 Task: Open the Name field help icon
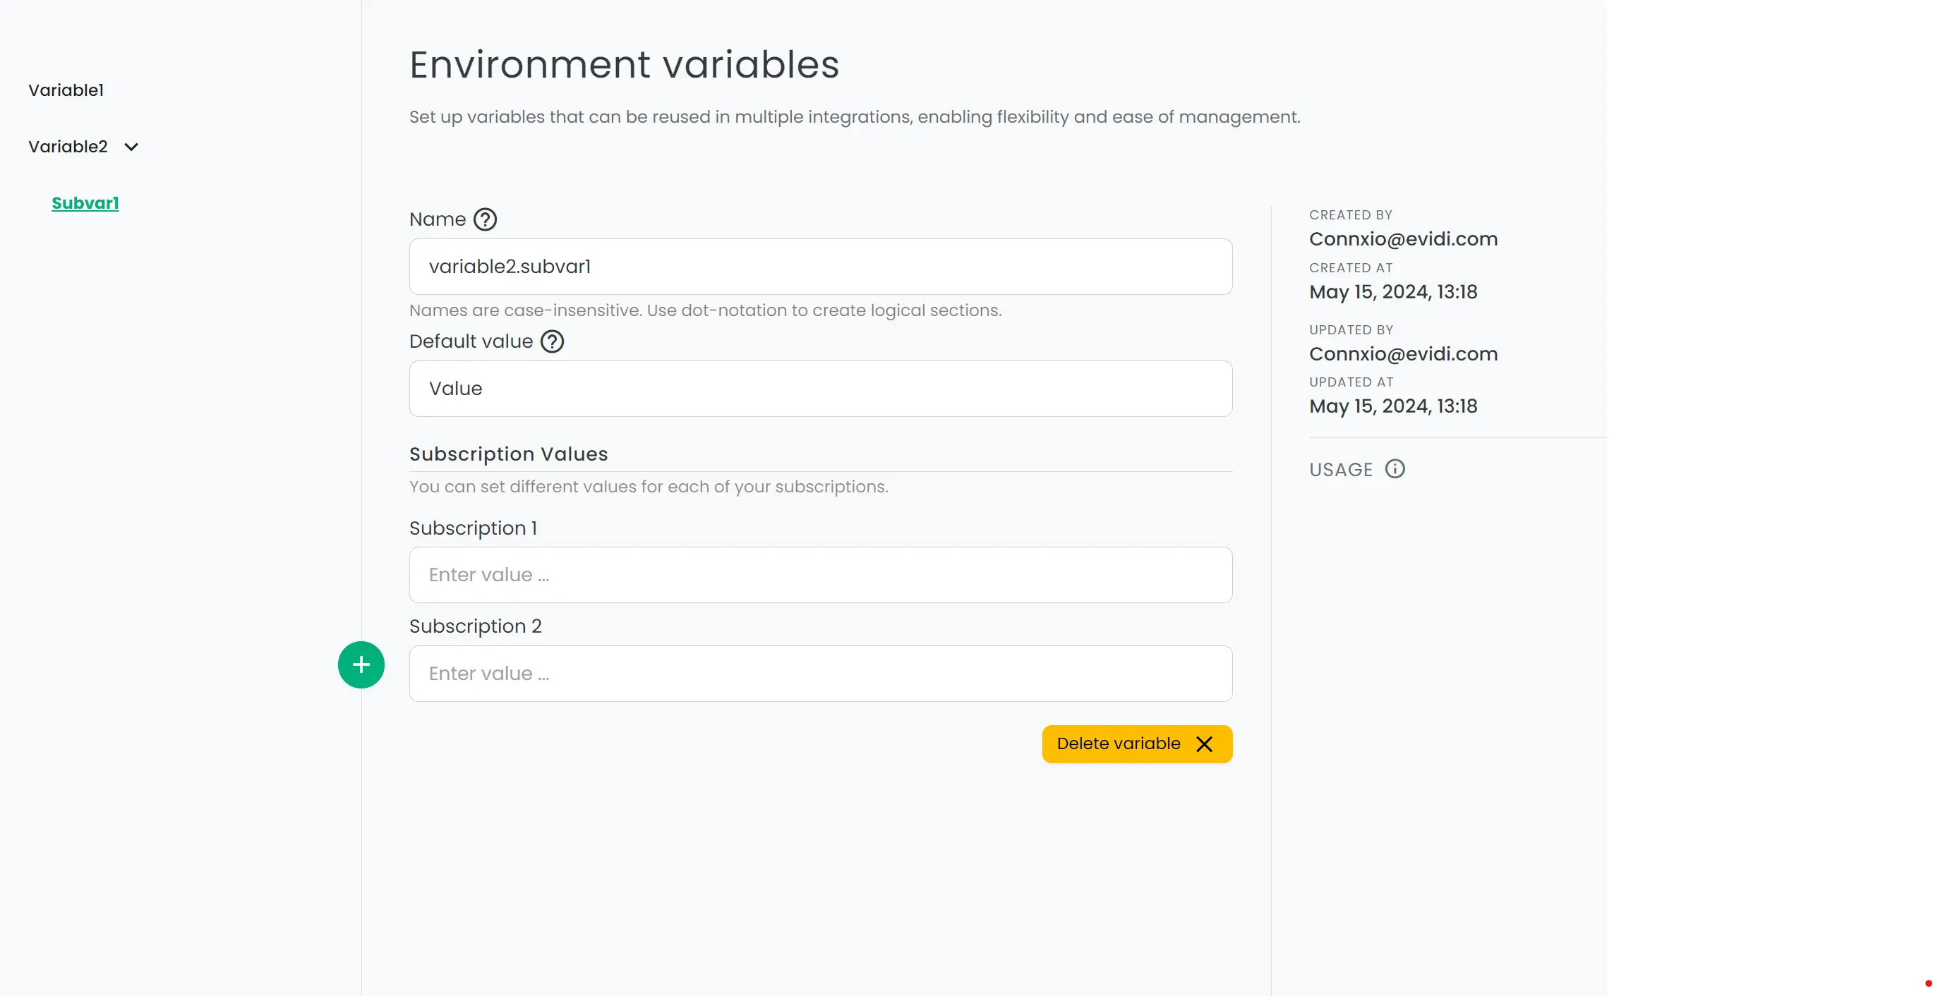click(x=486, y=219)
